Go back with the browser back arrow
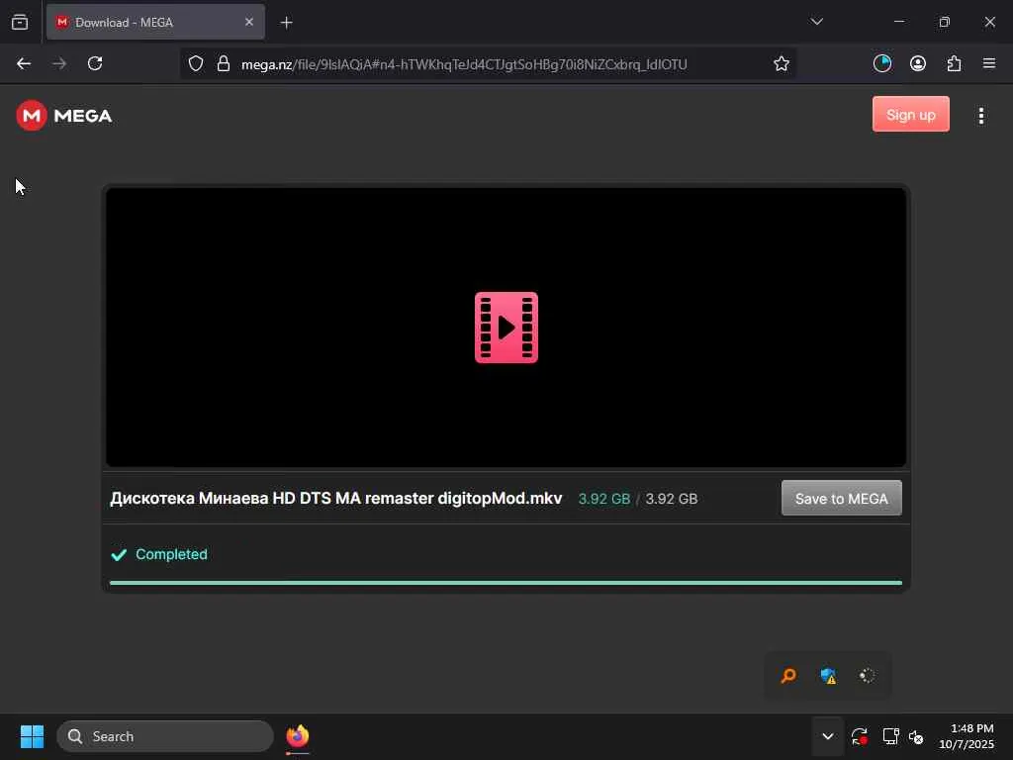 point(24,63)
